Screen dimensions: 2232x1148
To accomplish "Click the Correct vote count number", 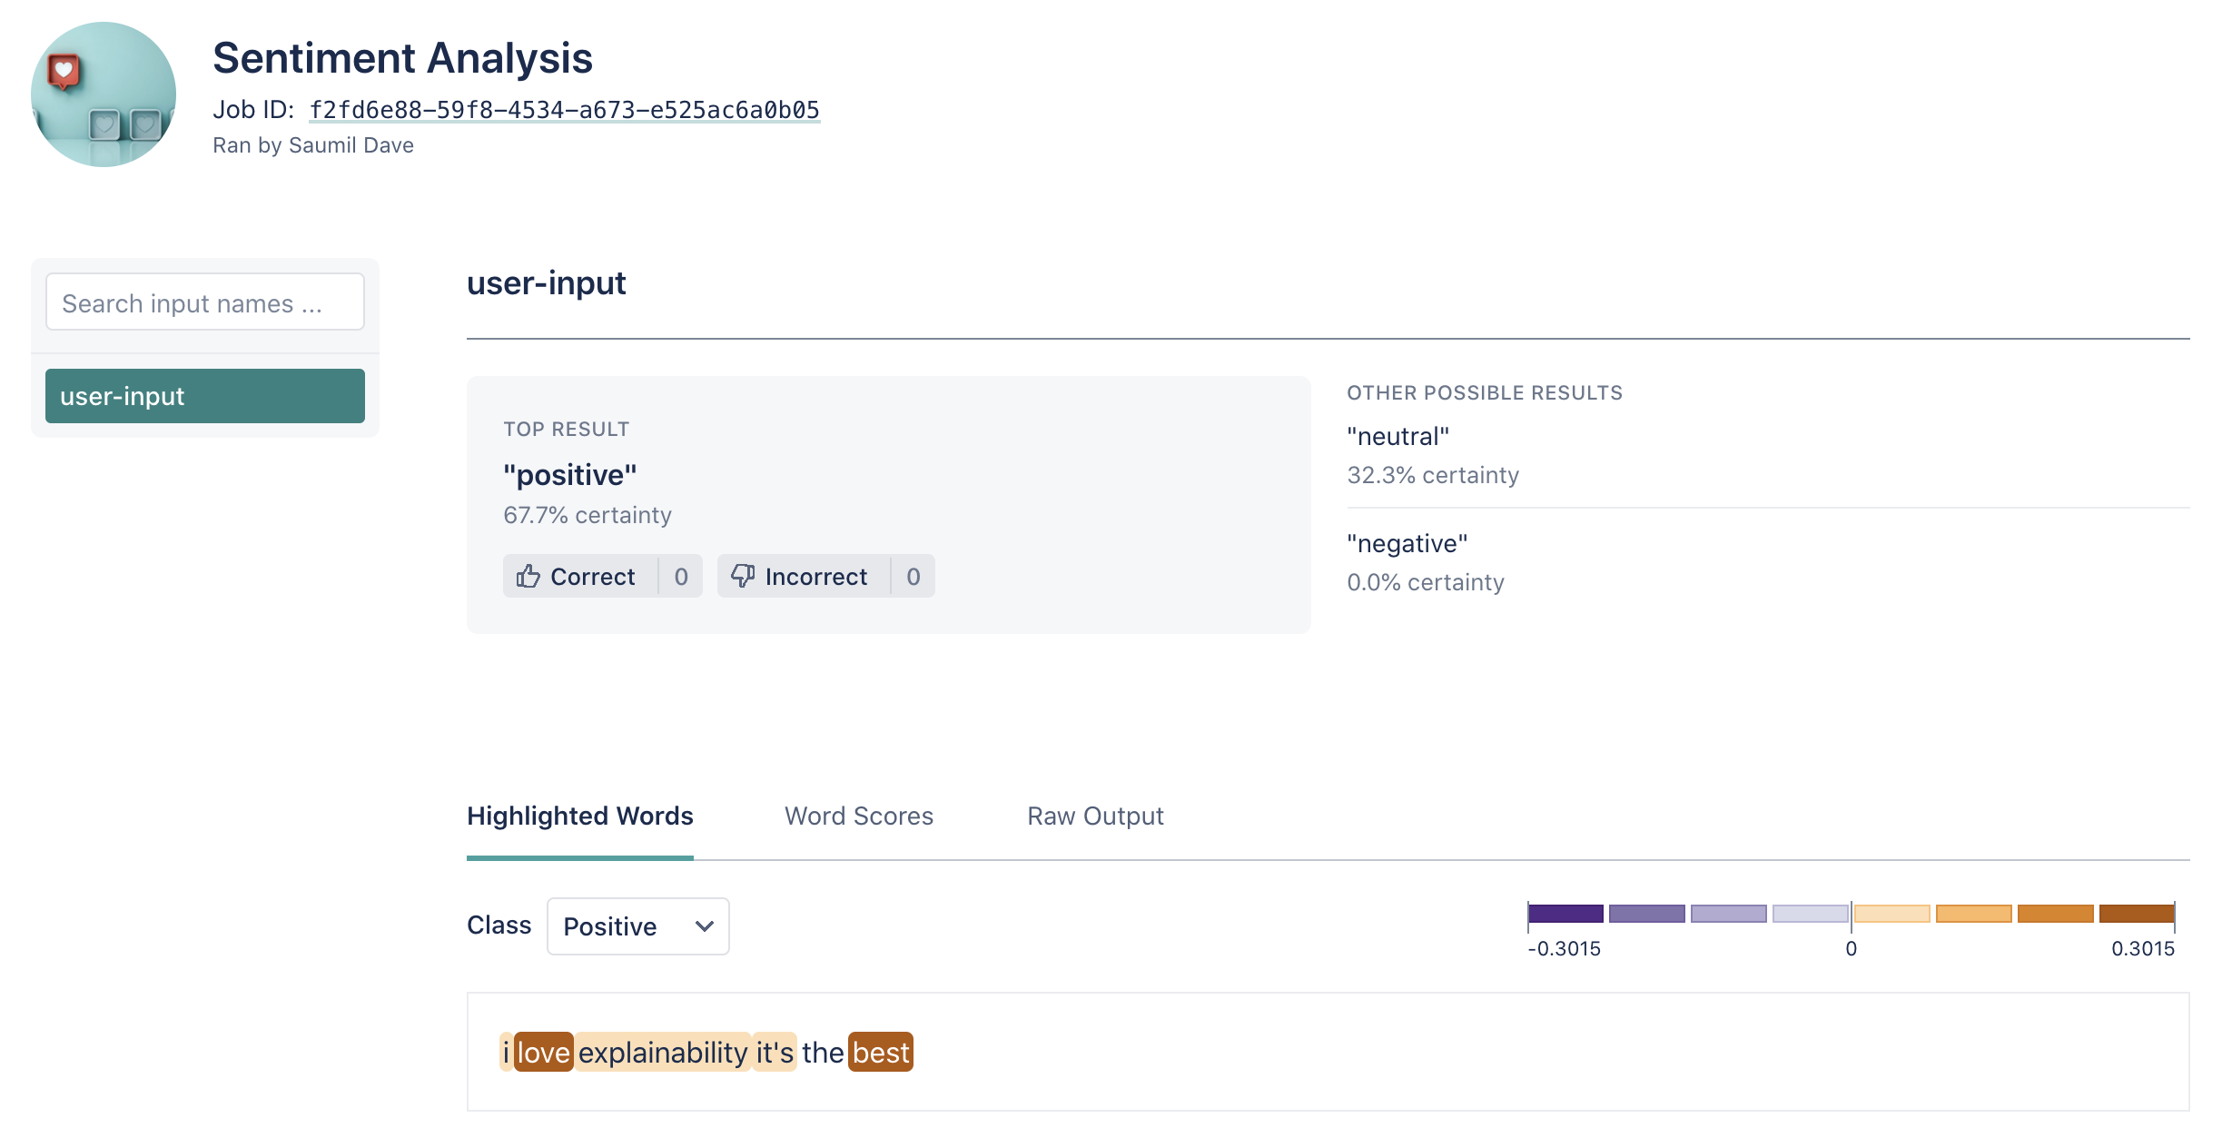I will click(681, 576).
